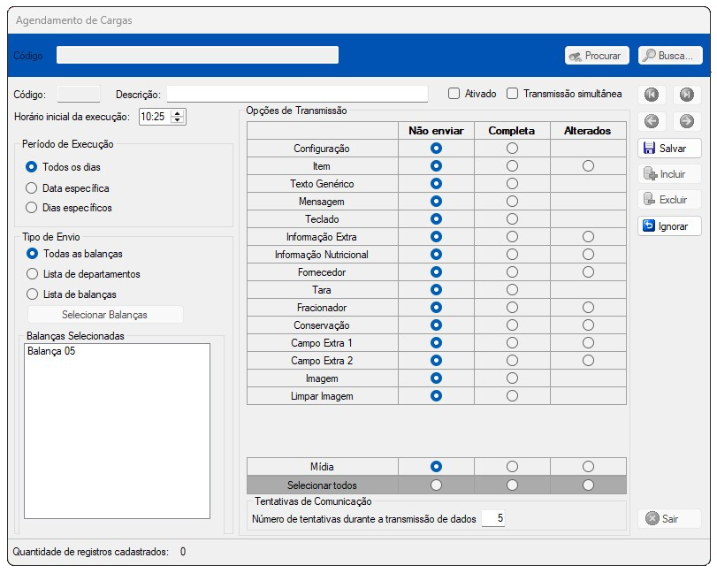The width and height of the screenshot is (717, 573).
Task: Click the Não enviar column header
Action: click(436, 131)
